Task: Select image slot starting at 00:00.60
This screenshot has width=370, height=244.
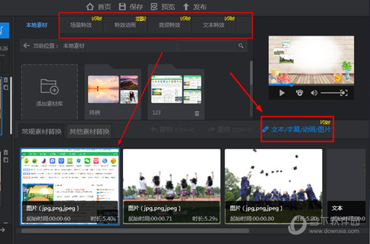Action: 70,186
